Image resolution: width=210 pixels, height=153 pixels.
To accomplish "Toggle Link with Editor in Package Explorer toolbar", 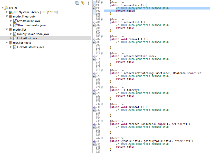I will pos(82,3).
